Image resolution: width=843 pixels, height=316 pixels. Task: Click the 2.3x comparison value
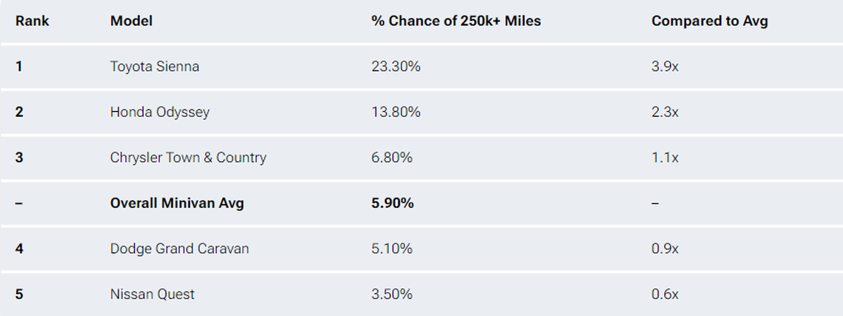click(665, 112)
